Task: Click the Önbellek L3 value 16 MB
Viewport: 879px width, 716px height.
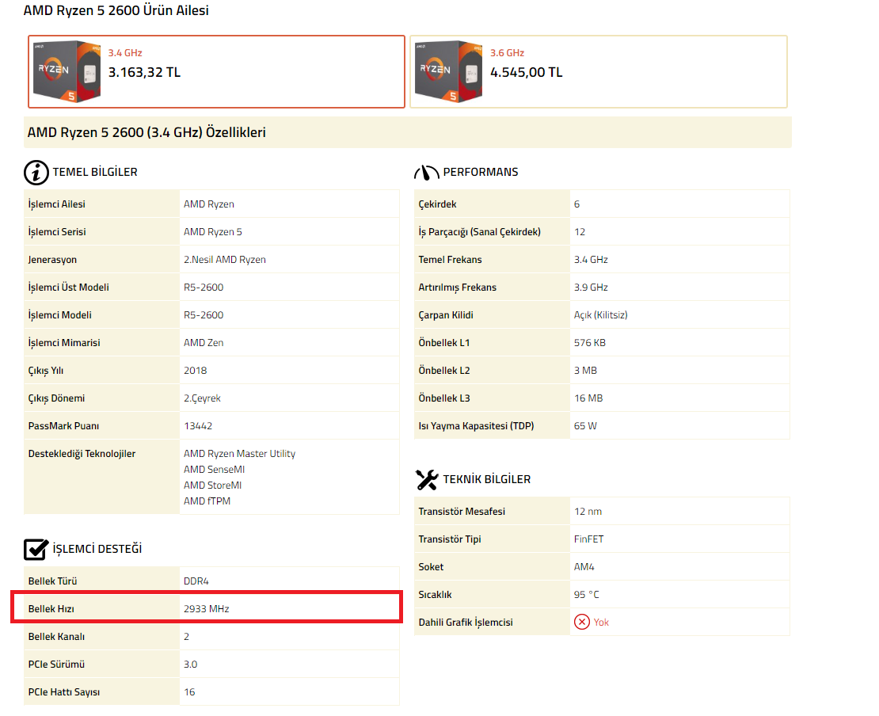Action: (x=588, y=398)
